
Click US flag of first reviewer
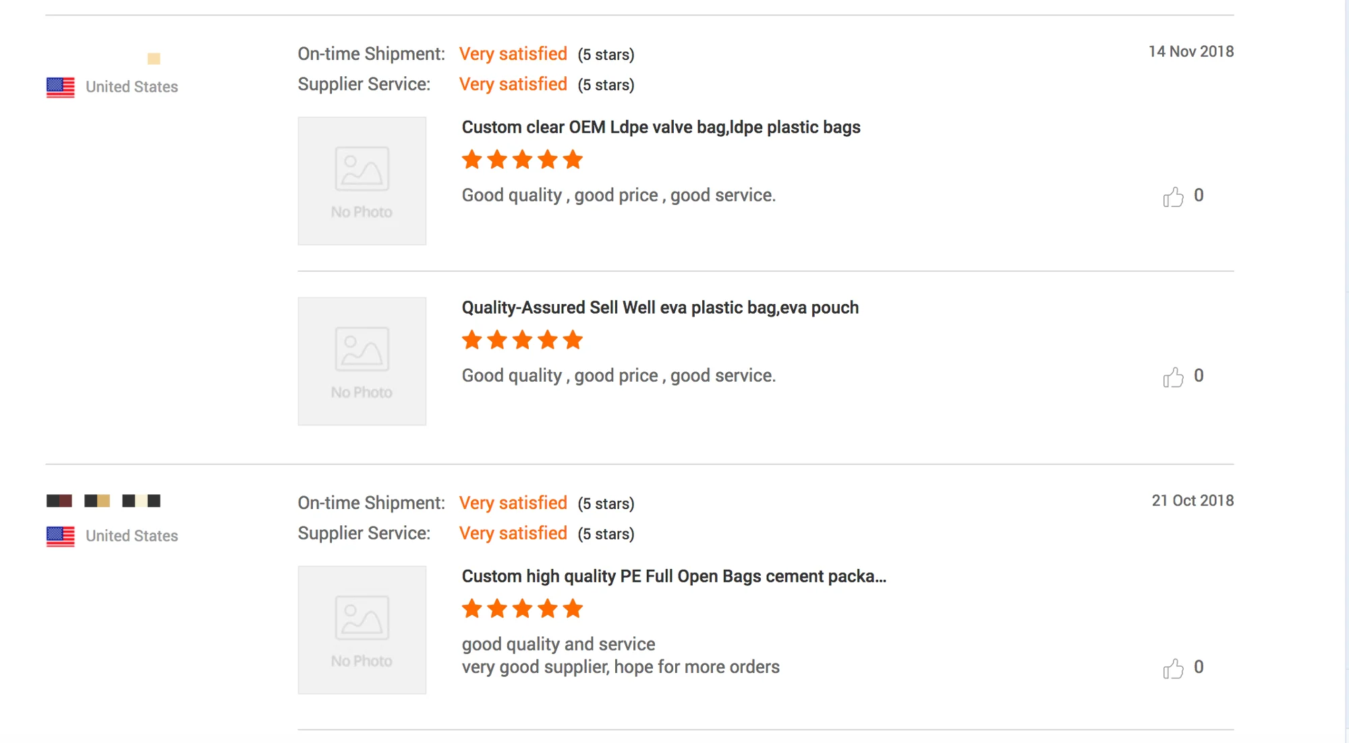pos(61,87)
